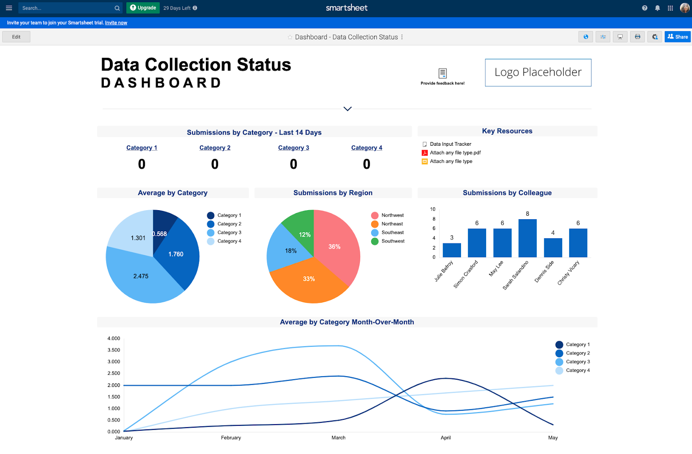
Task: Click inside the Search field
Action: [65, 8]
